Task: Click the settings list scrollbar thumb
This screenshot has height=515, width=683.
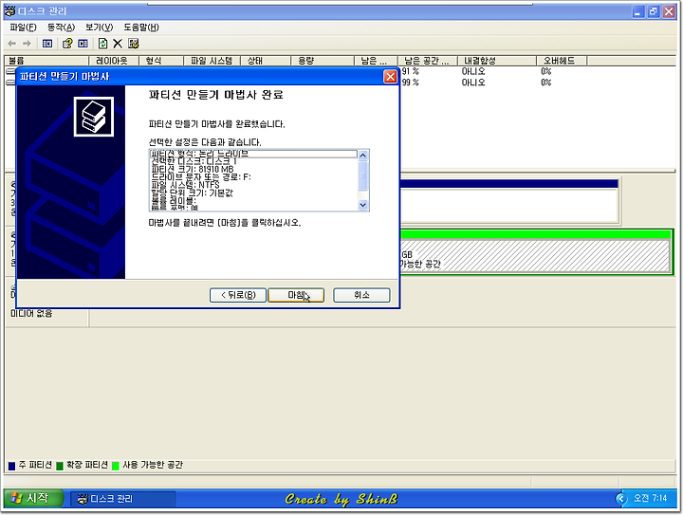Action: pos(362,175)
